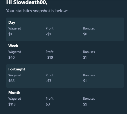Click the statistics snapshot subtitle text

37,11
